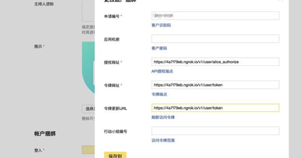
Task: Click the 图示 label in background page
Action: 38,47
